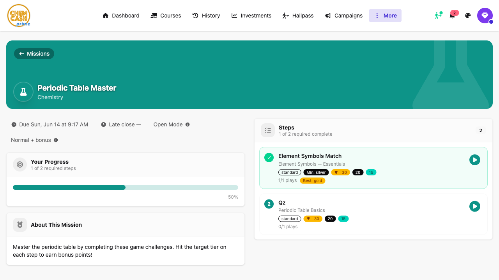Click the step number 2 circle for Qz
The image size is (499, 280).
pos(269,204)
